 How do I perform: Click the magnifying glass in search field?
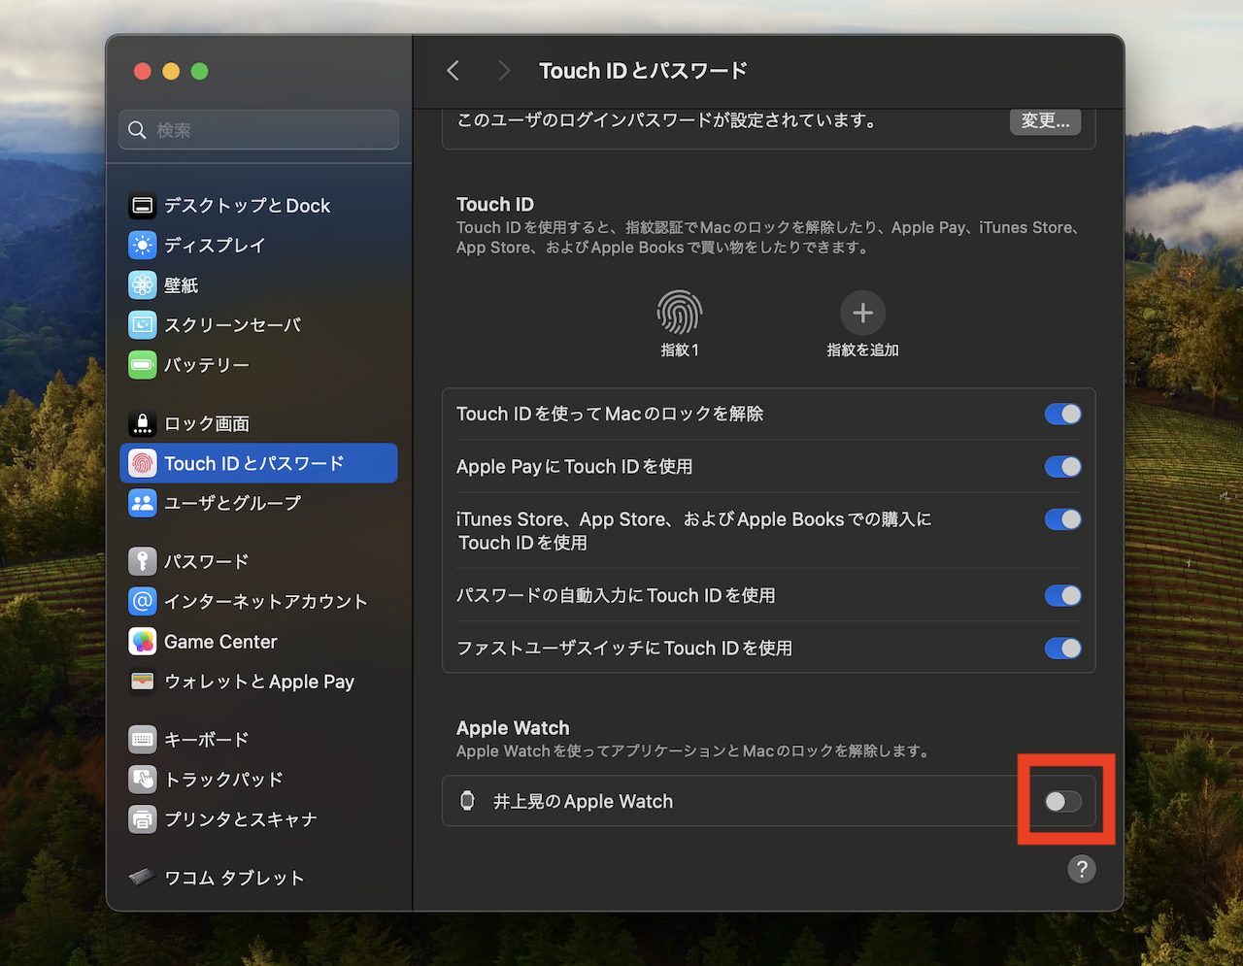point(138,130)
